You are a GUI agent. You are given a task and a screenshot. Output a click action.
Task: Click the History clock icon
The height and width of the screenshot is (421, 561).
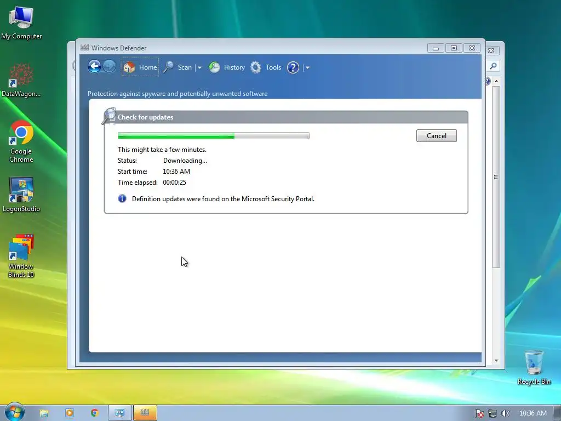pyautogui.click(x=214, y=67)
